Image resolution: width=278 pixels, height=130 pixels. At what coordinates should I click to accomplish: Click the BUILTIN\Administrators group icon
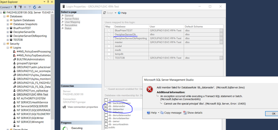click(14, 59)
